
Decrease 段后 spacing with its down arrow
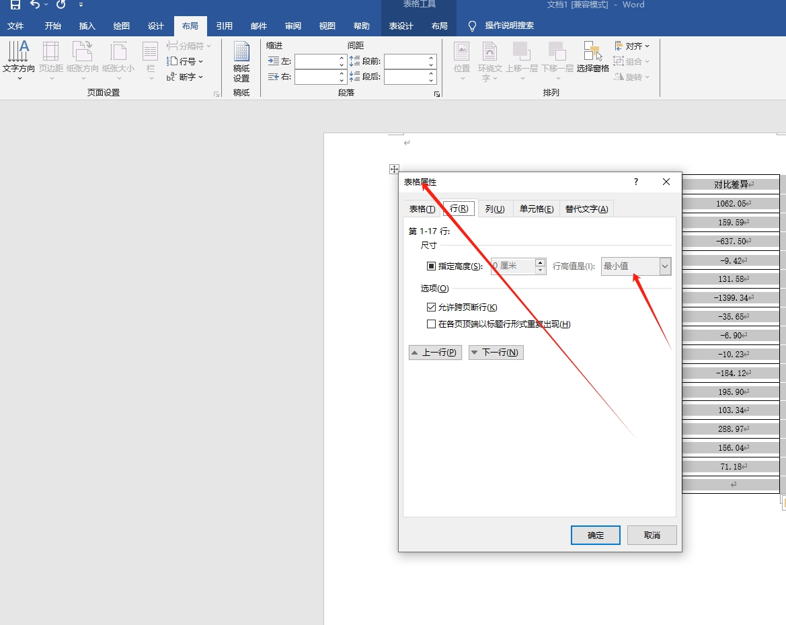click(431, 80)
